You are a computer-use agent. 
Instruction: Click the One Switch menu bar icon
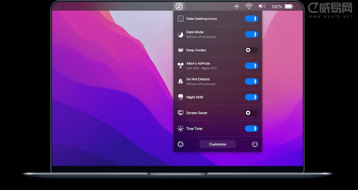(178, 6)
